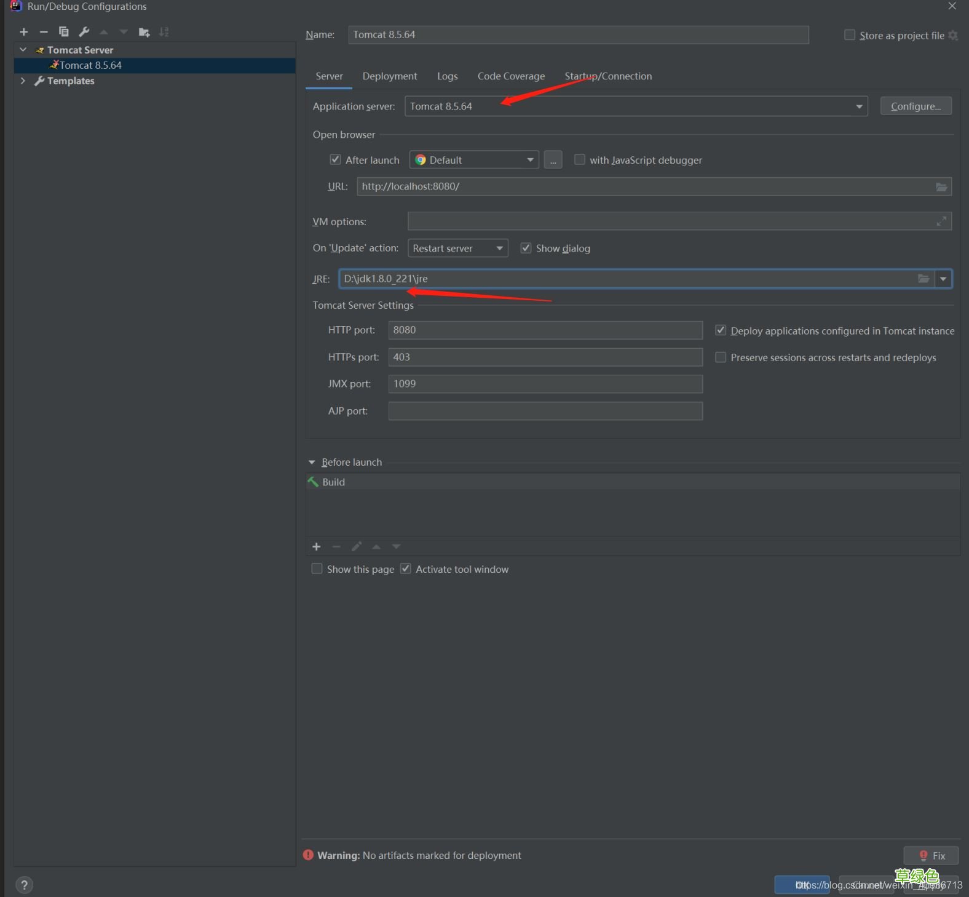Sort configurations alphabetically
This screenshot has height=897, width=969.
164,32
